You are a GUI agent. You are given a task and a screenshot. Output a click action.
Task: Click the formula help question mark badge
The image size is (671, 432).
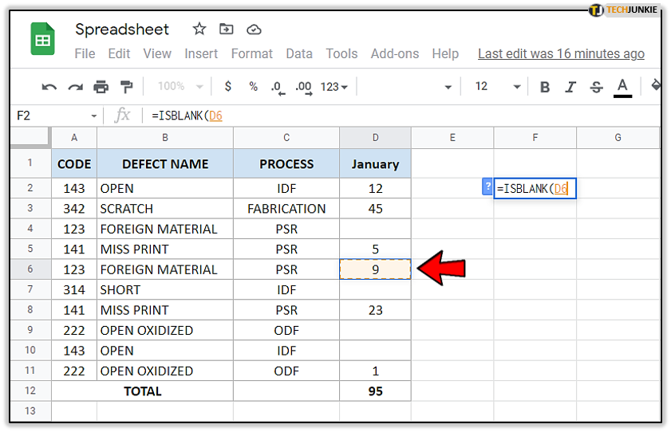click(x=487, y=187)
